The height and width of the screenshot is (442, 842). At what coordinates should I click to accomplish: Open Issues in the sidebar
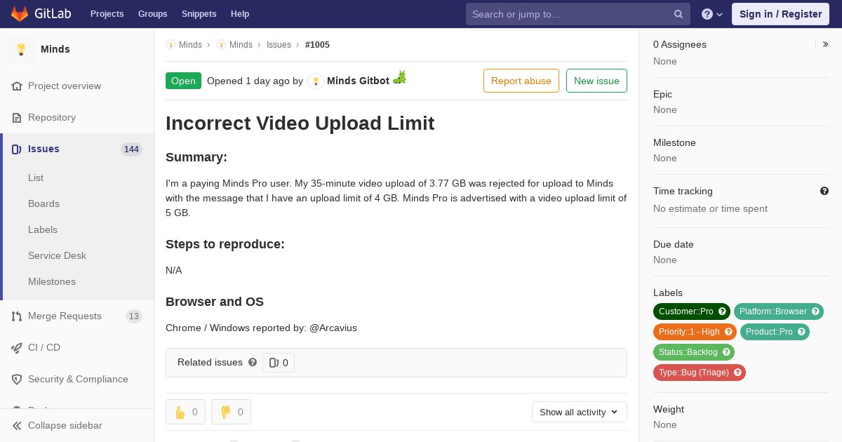pos(44,149)
